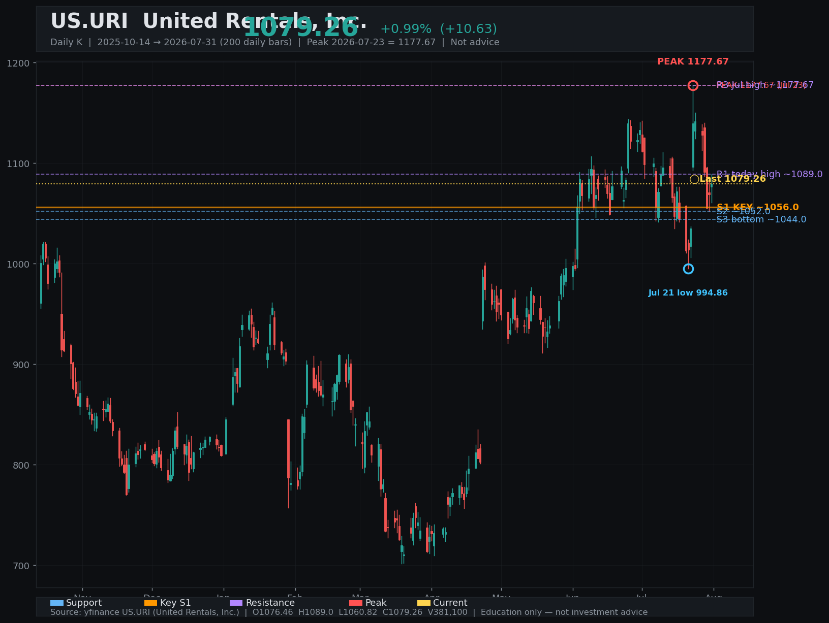Click the "Current" legend label
Image resolution: width=829 pixels, height=623 pixels.
450,603
